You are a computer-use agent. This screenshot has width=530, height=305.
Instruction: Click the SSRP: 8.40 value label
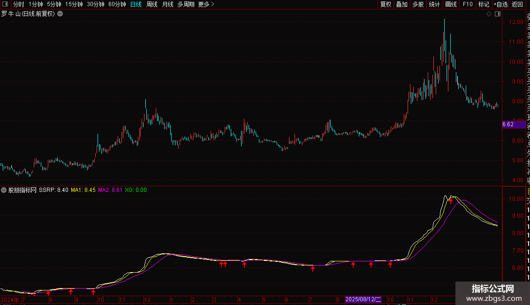[53, 190]
